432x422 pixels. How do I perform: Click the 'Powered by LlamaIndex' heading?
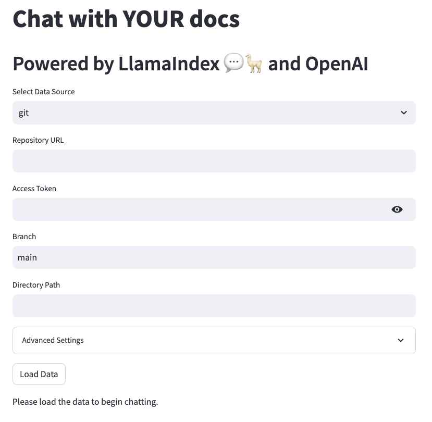(x=116, y=64)
